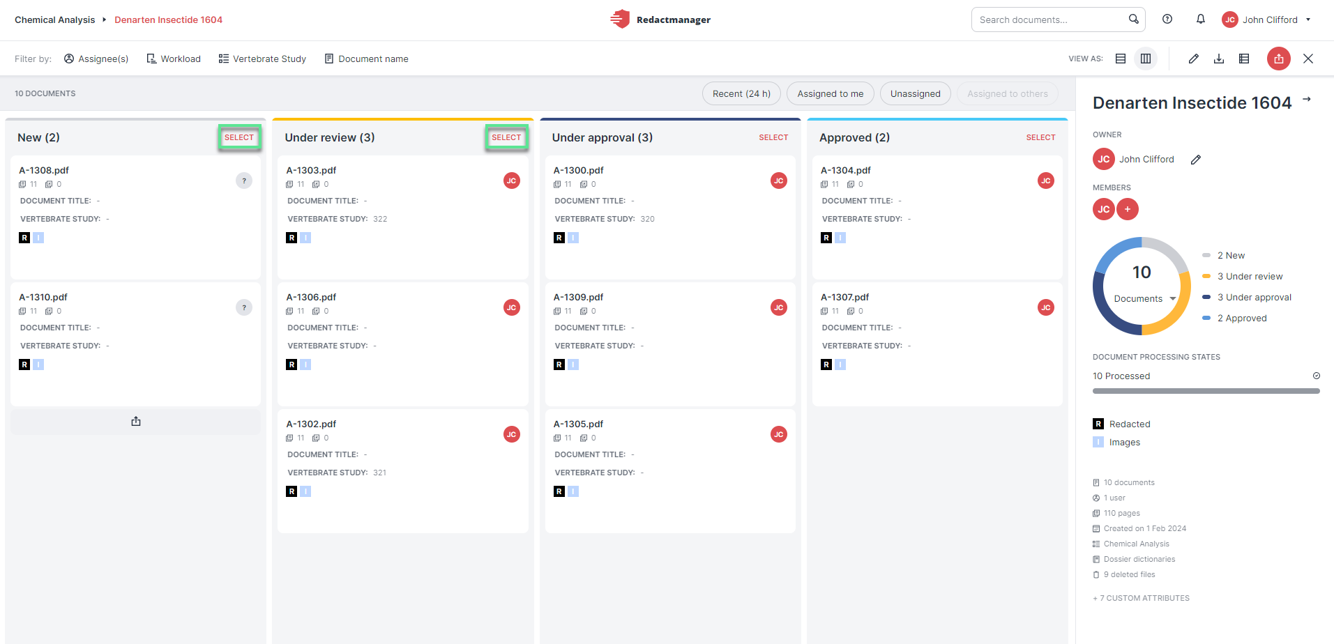Screen dimensions: 1334x644
Task: Open Assignee(s) filter dropdown
Action: coord(96,59)
